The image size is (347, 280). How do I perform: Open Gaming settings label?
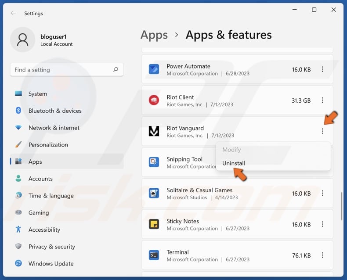(39, 212)
